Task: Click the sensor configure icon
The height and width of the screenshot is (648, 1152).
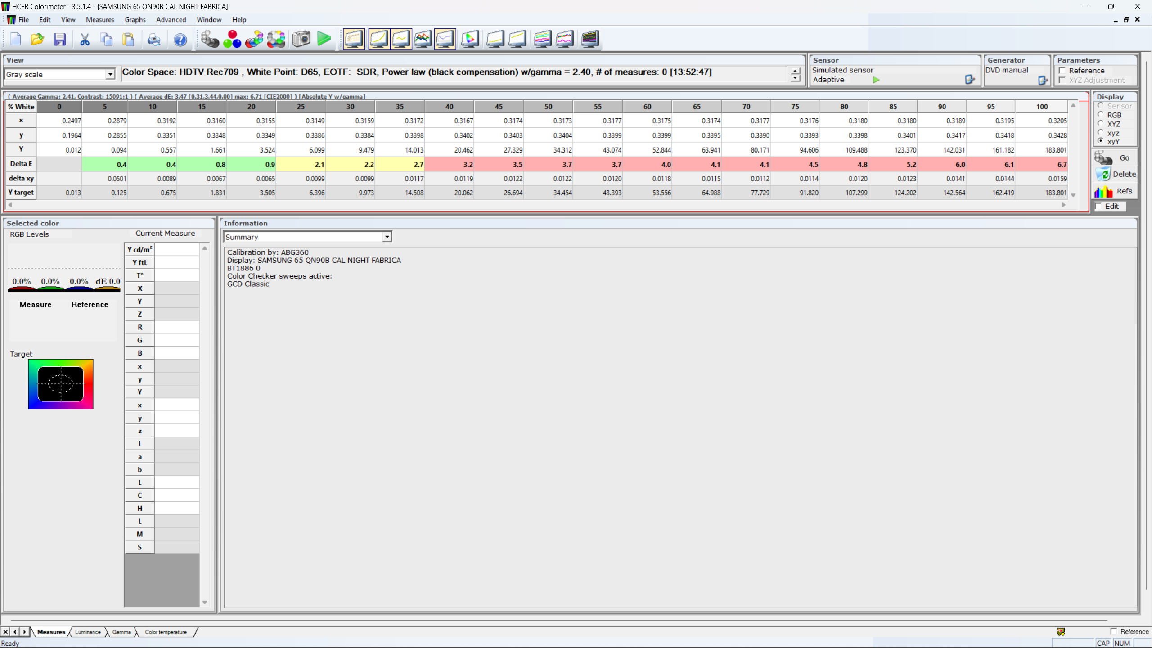Action: pos(970,80)
